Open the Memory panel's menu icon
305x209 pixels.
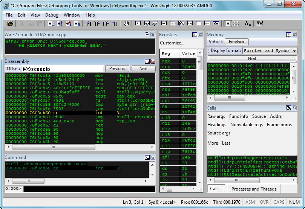[289, 35]
